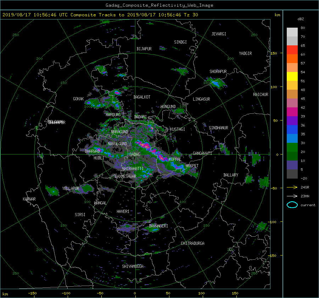Click the DAVANGERI city label

click(158, 226)
